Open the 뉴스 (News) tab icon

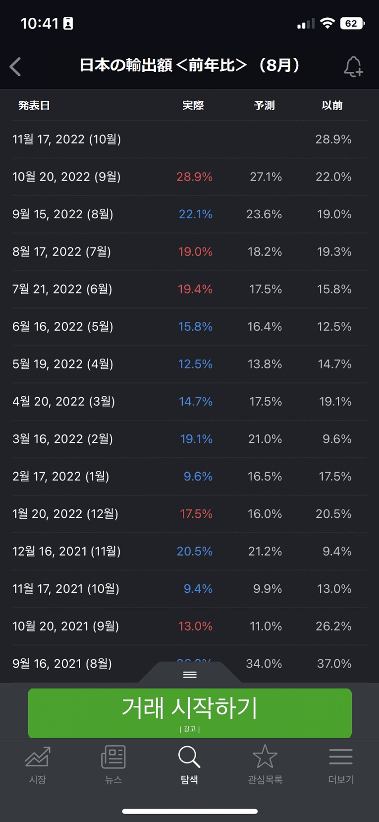(x=113, y=758)
